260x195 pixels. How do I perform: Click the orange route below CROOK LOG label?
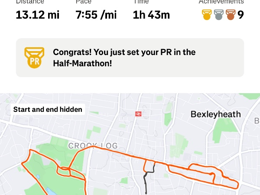pyautogui.click(x=104, y=149)
